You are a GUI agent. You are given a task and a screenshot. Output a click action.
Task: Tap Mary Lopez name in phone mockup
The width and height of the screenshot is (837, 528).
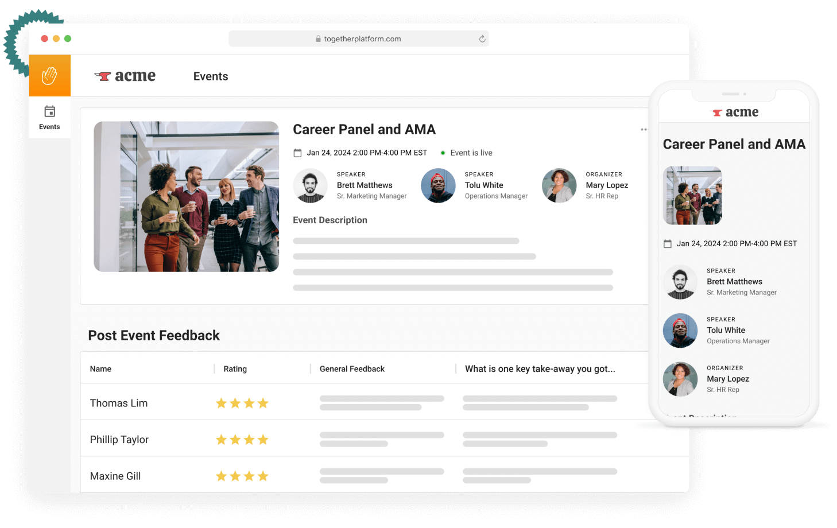(728, 379)
